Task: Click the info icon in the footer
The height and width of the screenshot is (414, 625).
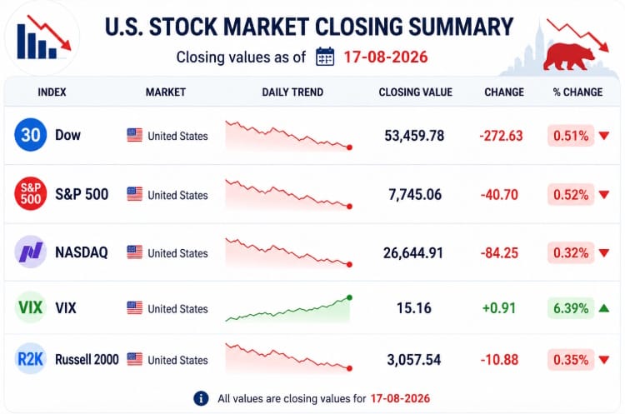Action: click(201, 398)
